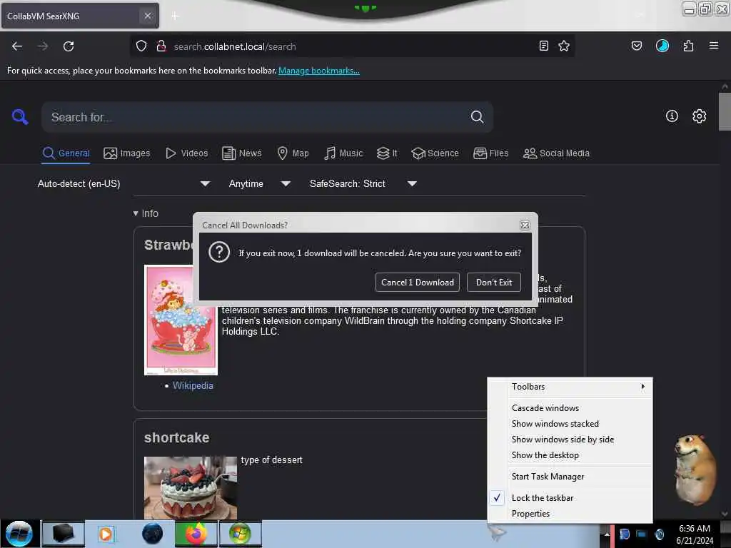The image size is (731, 548).
Task: Click the SearXNG magnifier logo
Action: point(20,116)
